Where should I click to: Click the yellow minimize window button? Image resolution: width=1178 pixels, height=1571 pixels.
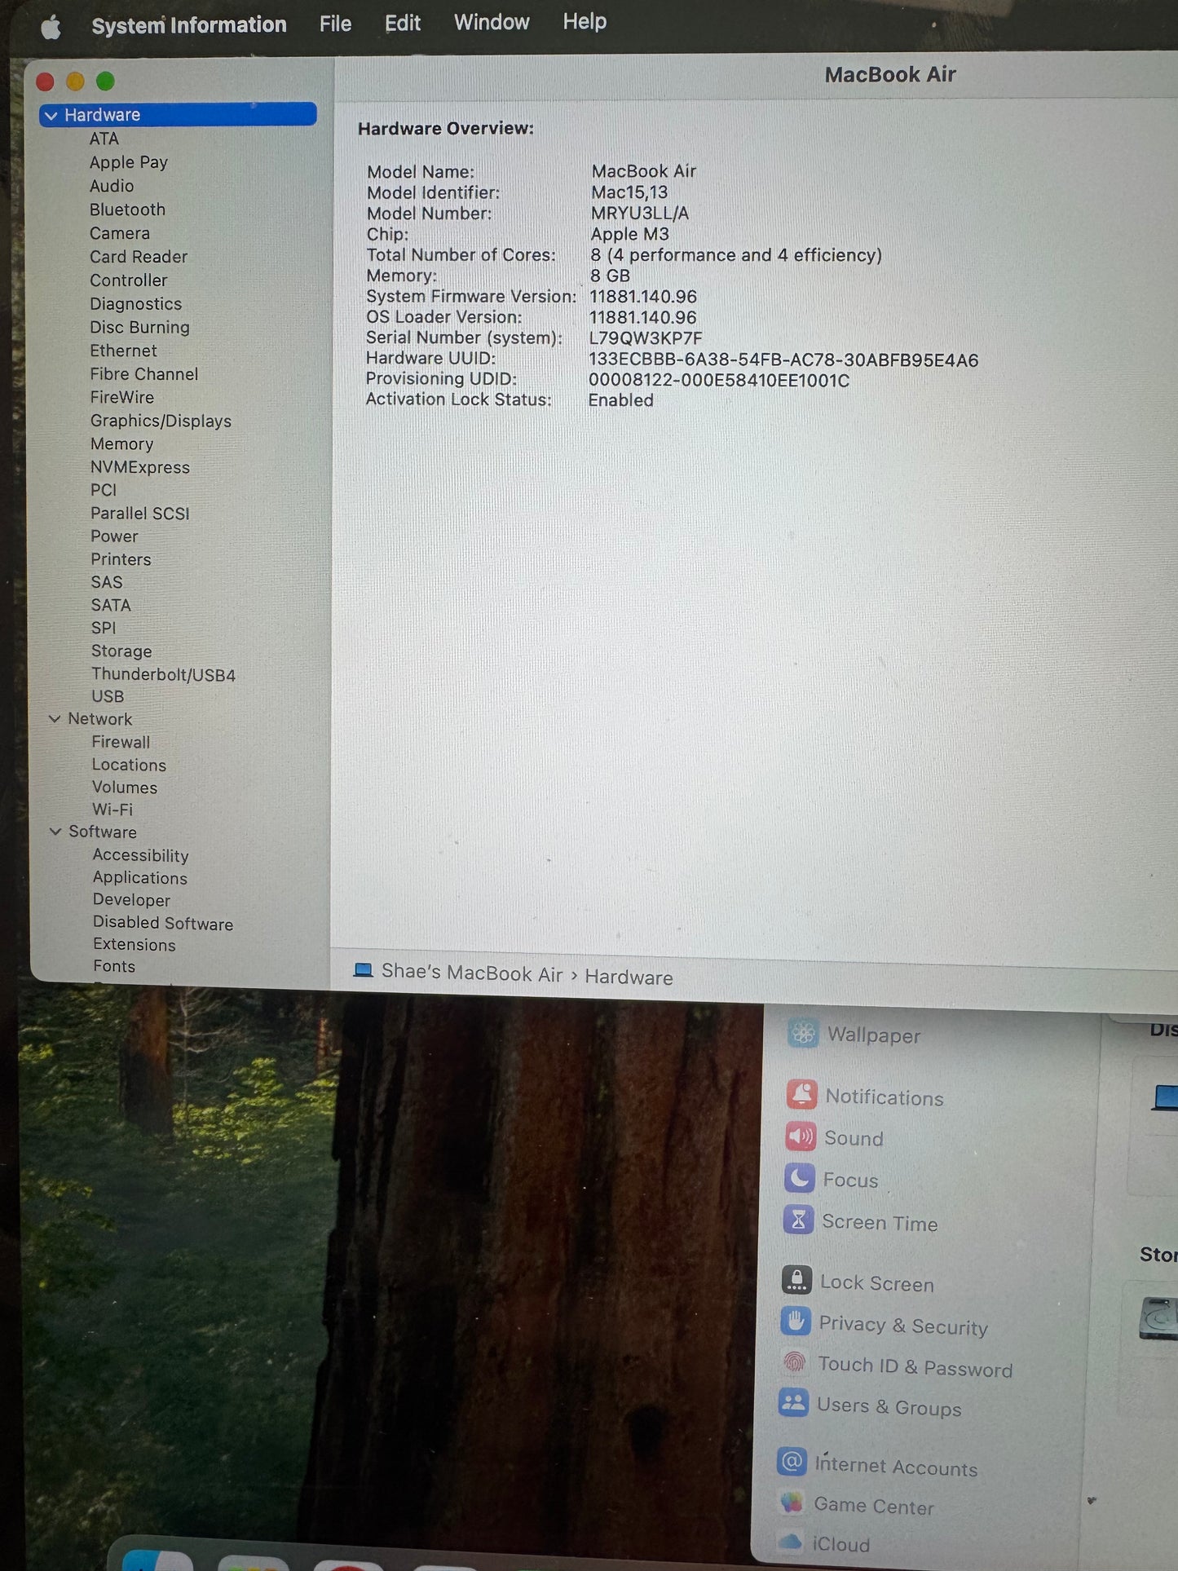point(75,81)
